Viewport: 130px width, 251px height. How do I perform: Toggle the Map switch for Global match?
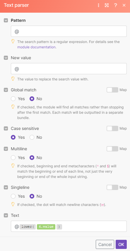pos(112,90)
